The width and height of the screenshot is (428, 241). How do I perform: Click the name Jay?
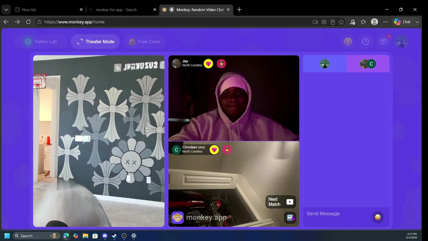185,61
